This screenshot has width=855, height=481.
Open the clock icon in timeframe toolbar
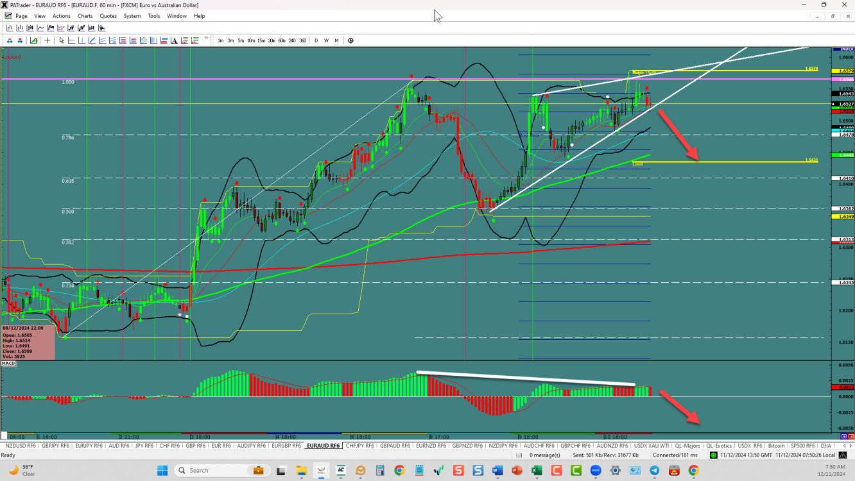[x=350, y=40]
